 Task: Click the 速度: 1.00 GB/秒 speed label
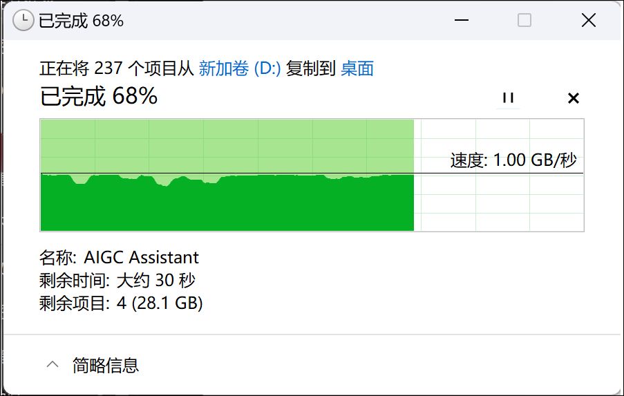tap(513, 160)
